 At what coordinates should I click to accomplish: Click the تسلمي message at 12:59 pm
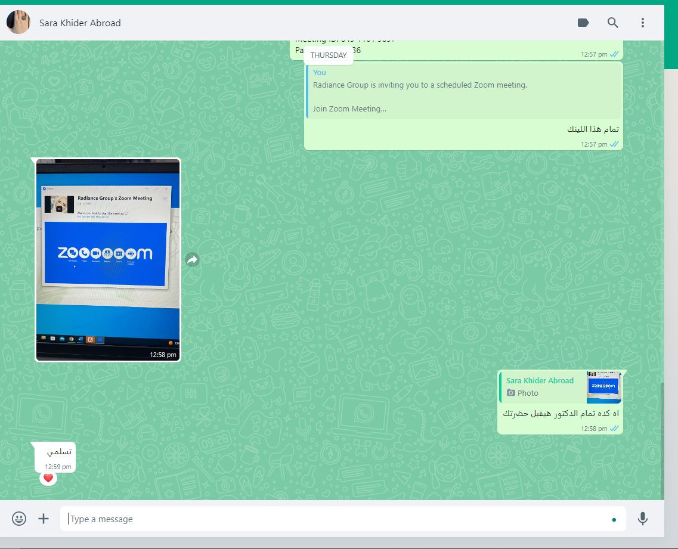pyautogui.click(x=55, y=457)
